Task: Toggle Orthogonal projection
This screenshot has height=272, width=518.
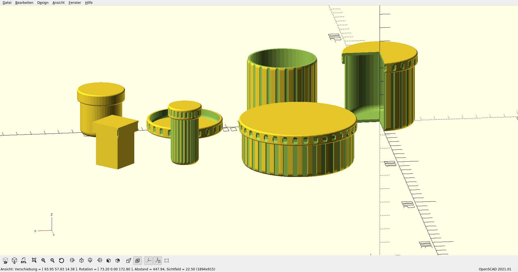Action: (x=138, y=261)
